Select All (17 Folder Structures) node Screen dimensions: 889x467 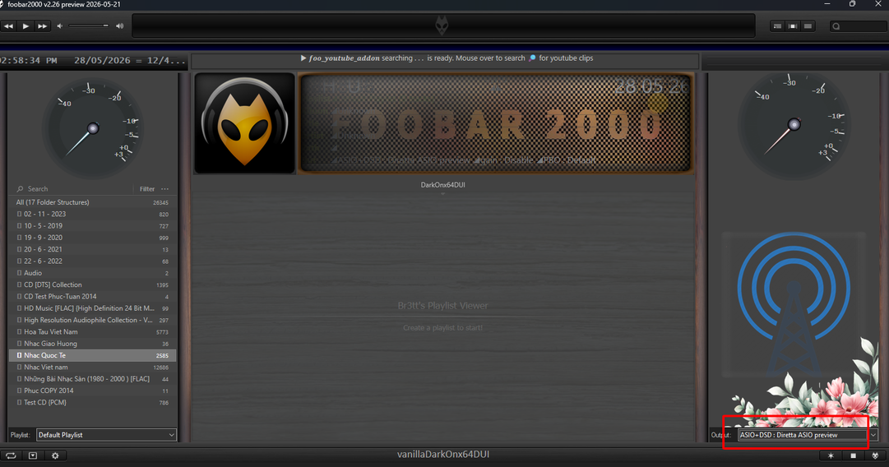point(92,202)
